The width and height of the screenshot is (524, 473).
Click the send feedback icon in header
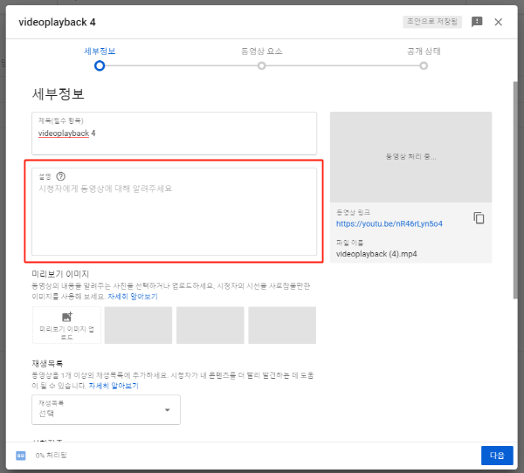[477, 22]
